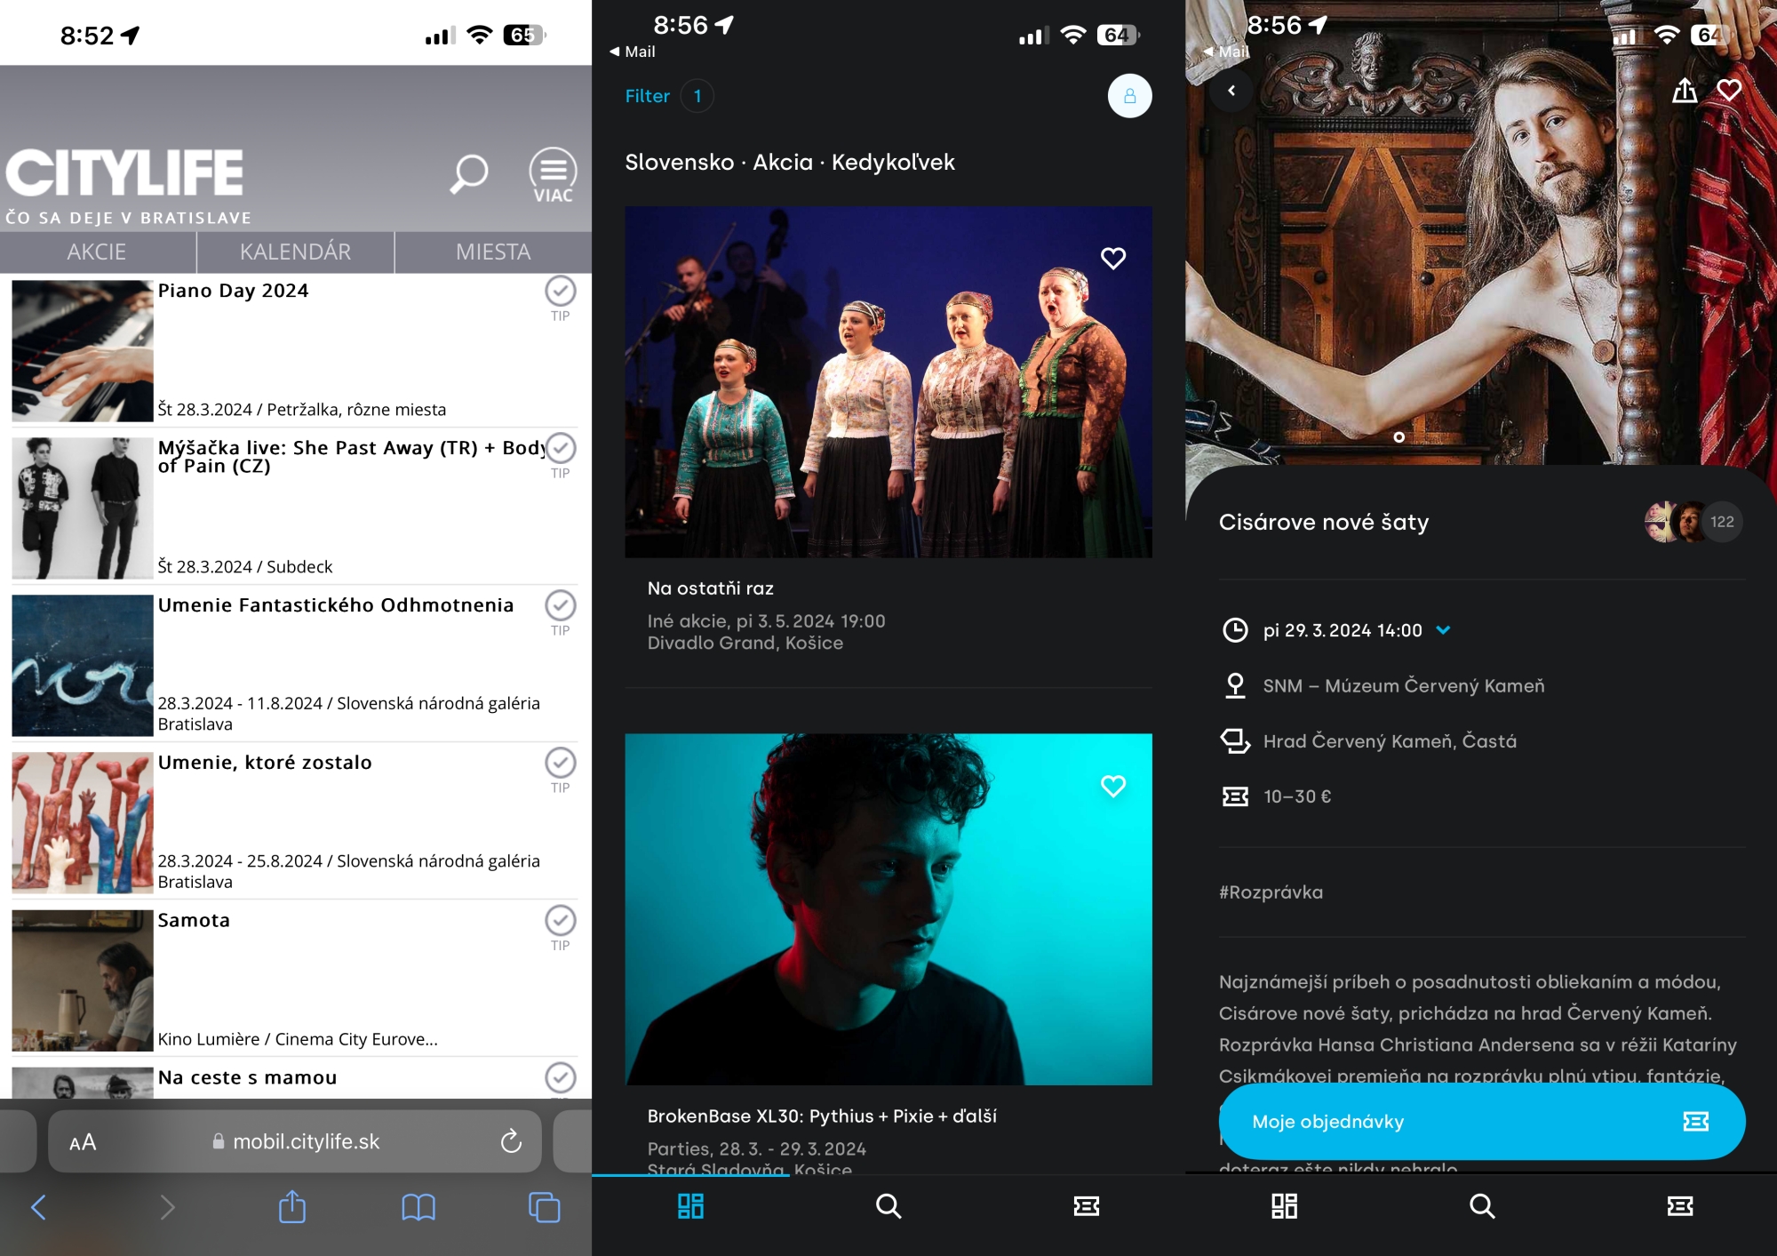Reload the page with the refresh icon
Screen dimensions: 1777x1256
[x=511, y=1141]
